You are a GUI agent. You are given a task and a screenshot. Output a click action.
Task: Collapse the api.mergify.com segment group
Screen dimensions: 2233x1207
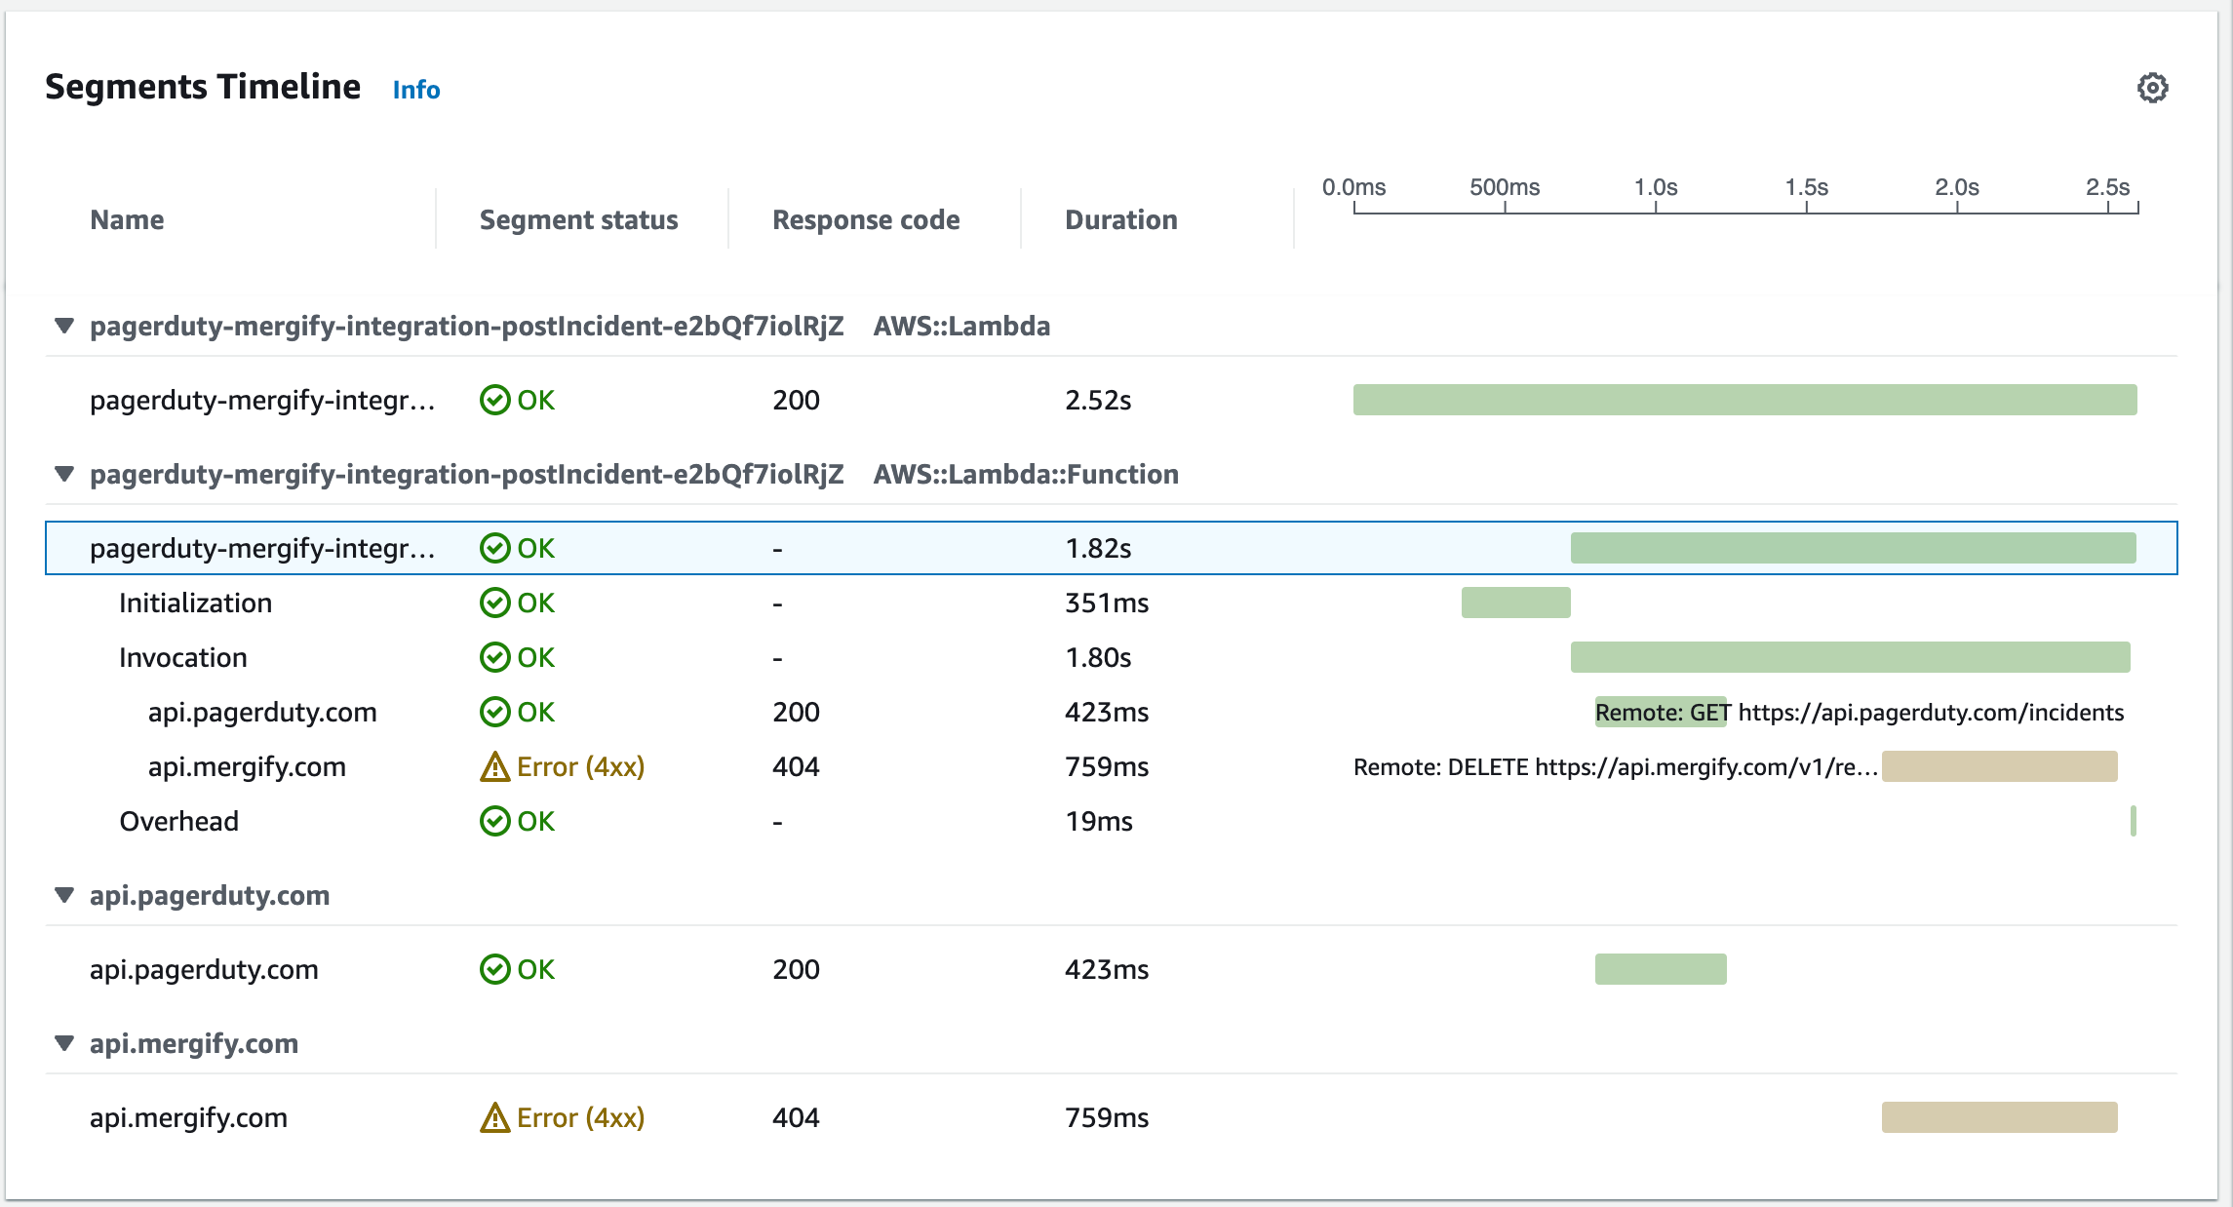pos(64,1043)
